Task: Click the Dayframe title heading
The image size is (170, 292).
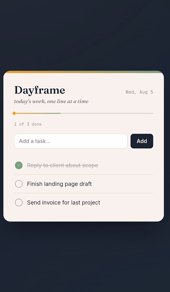Action: pyautogui.click(x=39, y=90)
